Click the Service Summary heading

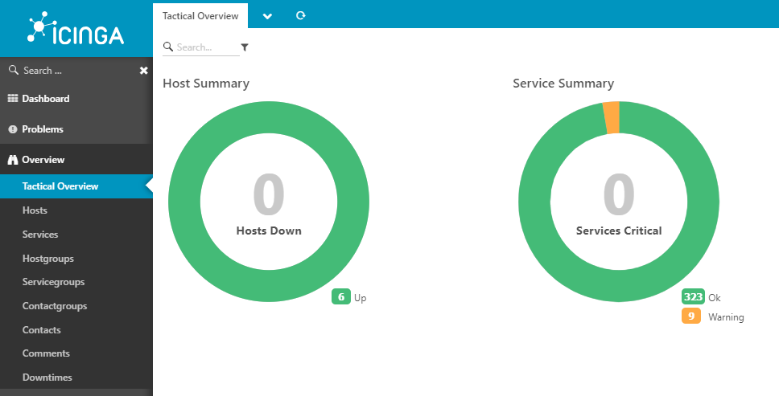tap(563, 84)
